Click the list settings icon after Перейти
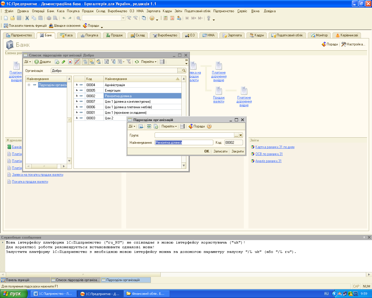The image size is (372, 298). (x=162, y=62)
